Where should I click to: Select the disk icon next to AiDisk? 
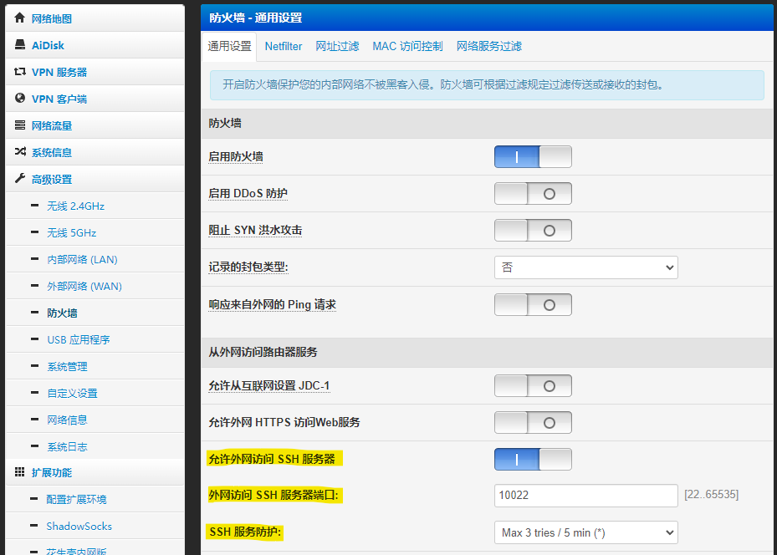click(x=20, y=44)
